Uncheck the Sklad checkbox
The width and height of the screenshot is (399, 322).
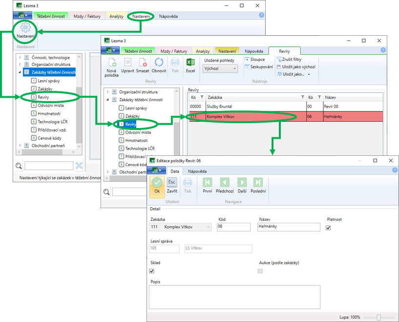[x=151, y=271]
